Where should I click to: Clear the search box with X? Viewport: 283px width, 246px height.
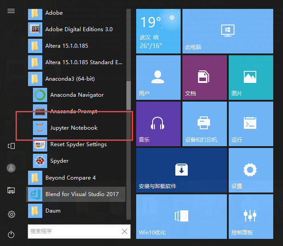pyautogui.click(x=125, y=231)
